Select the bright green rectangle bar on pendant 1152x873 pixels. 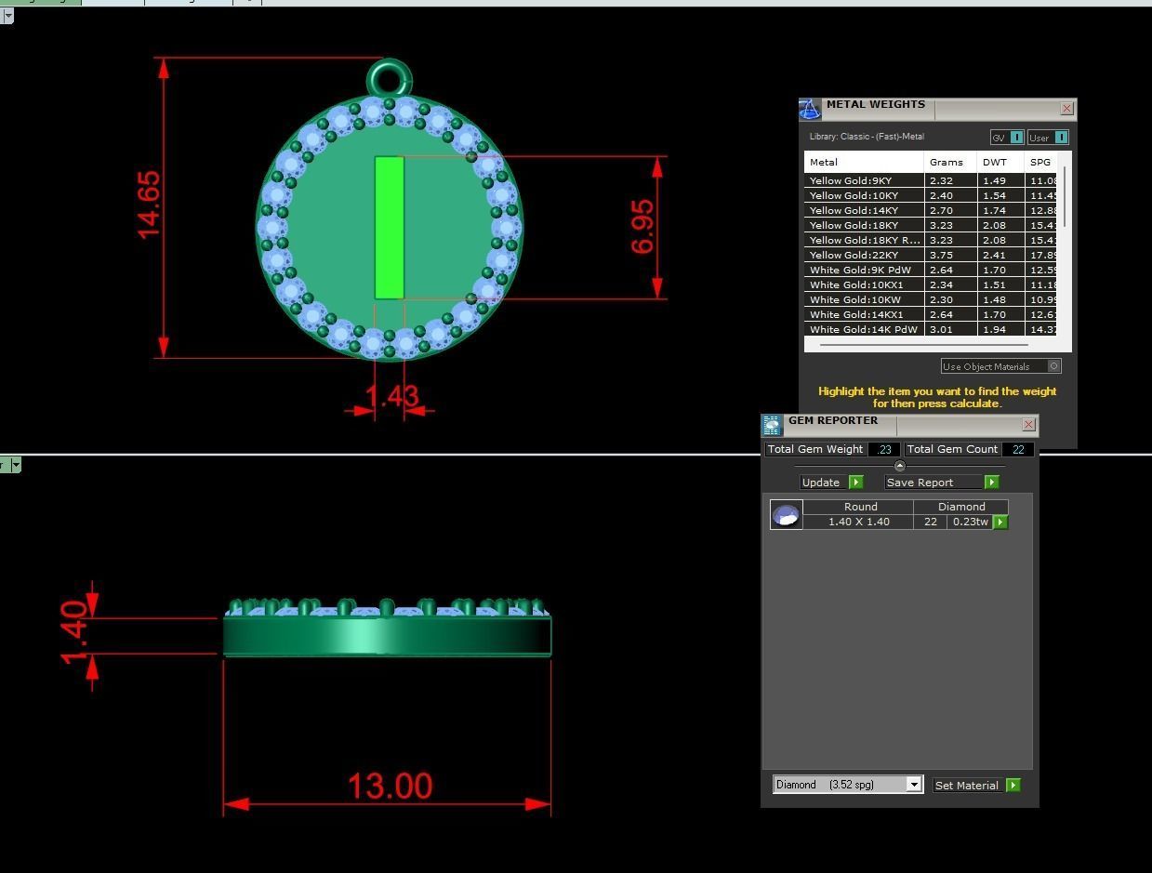[390, 228]
